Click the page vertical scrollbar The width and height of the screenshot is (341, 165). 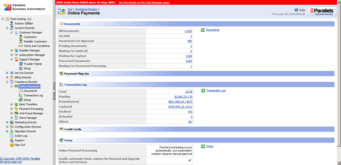tap(339, 82)
